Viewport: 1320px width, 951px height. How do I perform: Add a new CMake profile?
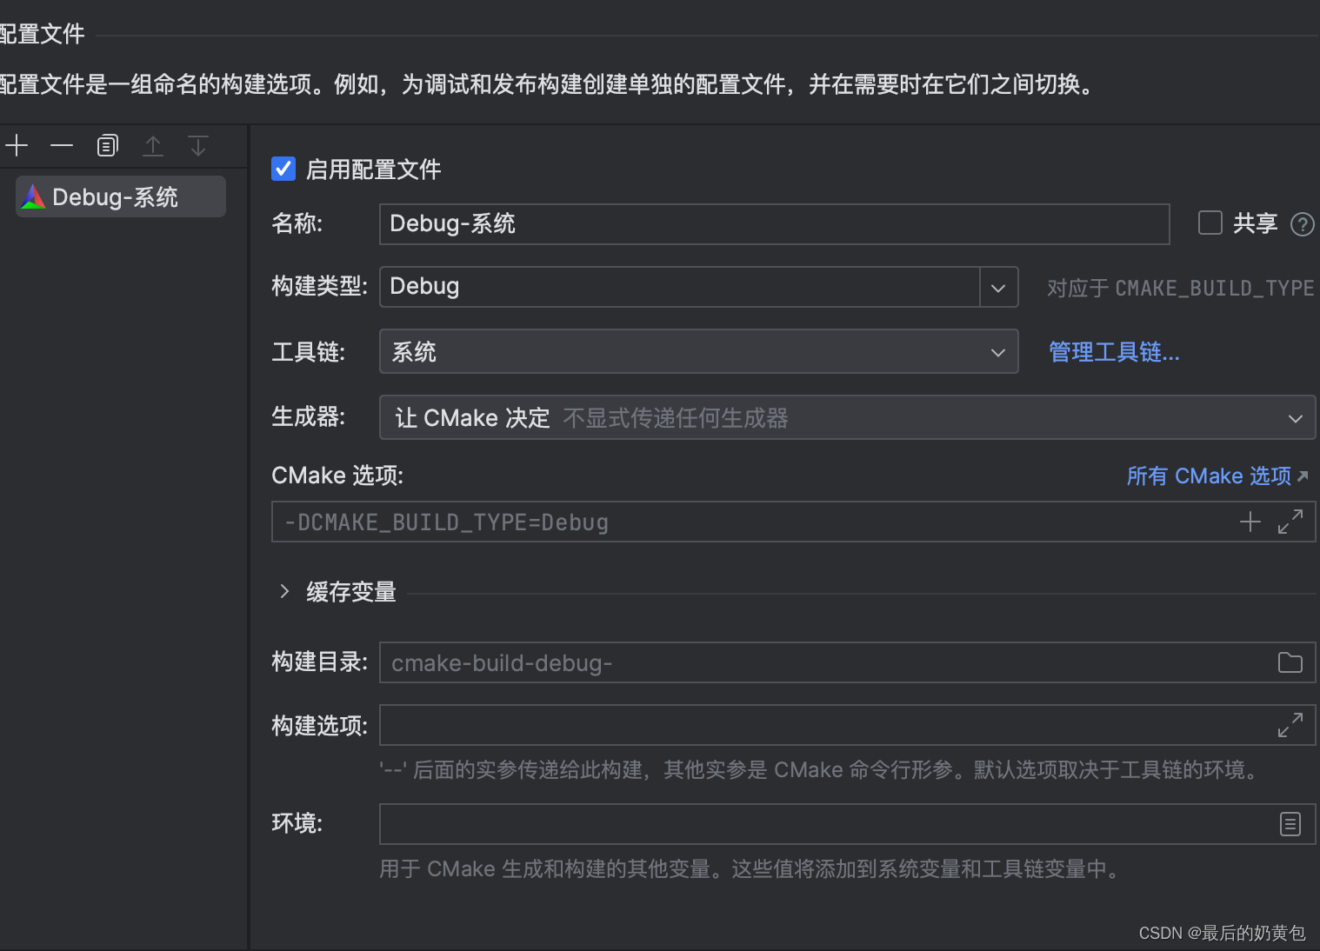[x=17, y=145]
